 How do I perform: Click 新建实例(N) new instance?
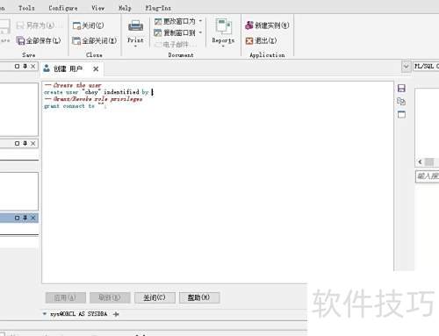click(267, 25)
